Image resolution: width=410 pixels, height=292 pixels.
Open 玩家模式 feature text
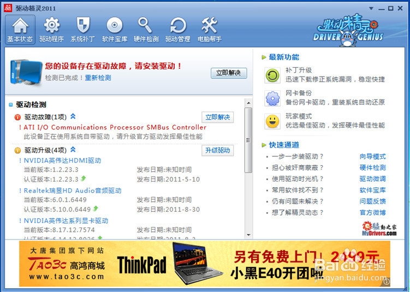click(x=299, y=116)
